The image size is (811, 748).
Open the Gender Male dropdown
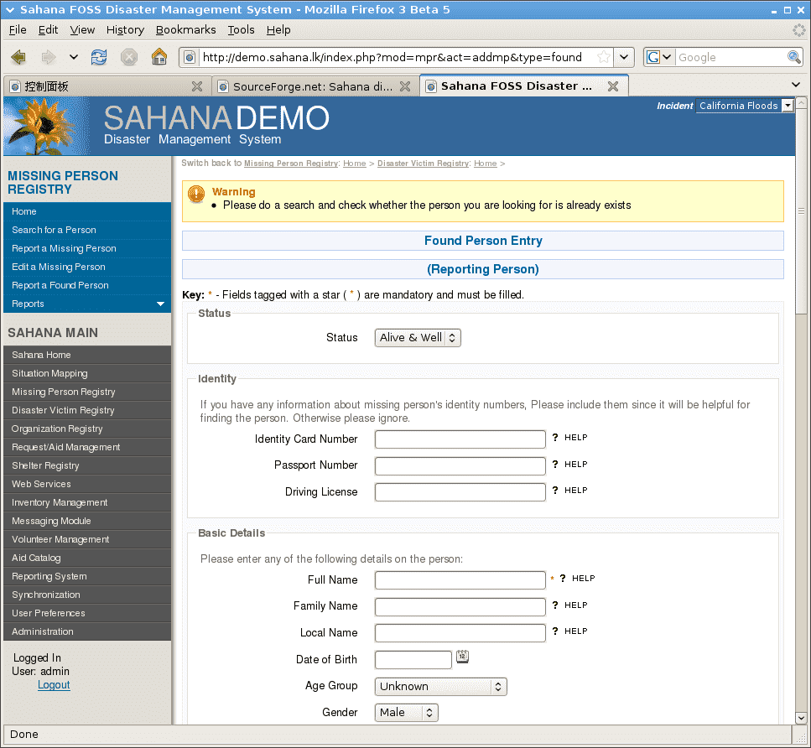[406, 713]
